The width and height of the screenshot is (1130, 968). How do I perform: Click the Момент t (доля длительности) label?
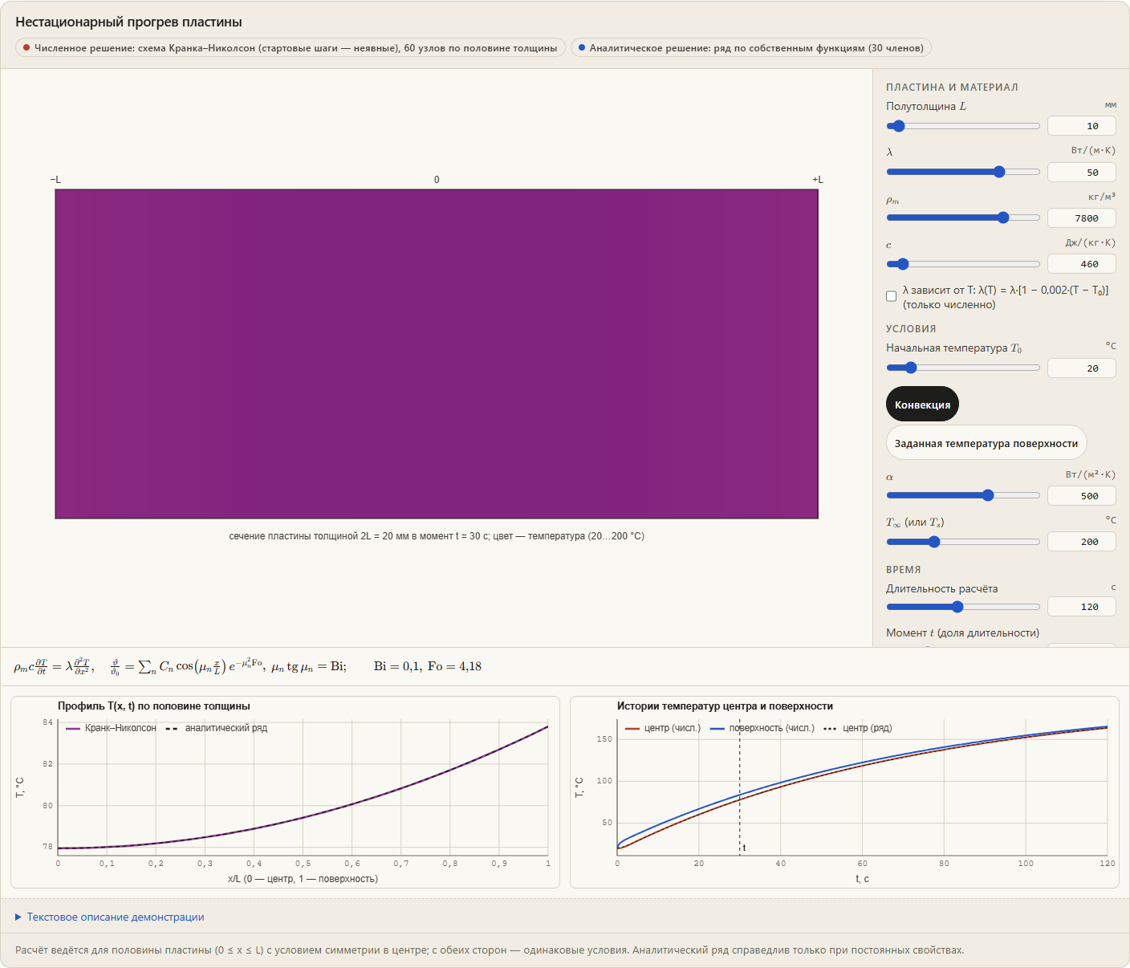coord(962,632)
